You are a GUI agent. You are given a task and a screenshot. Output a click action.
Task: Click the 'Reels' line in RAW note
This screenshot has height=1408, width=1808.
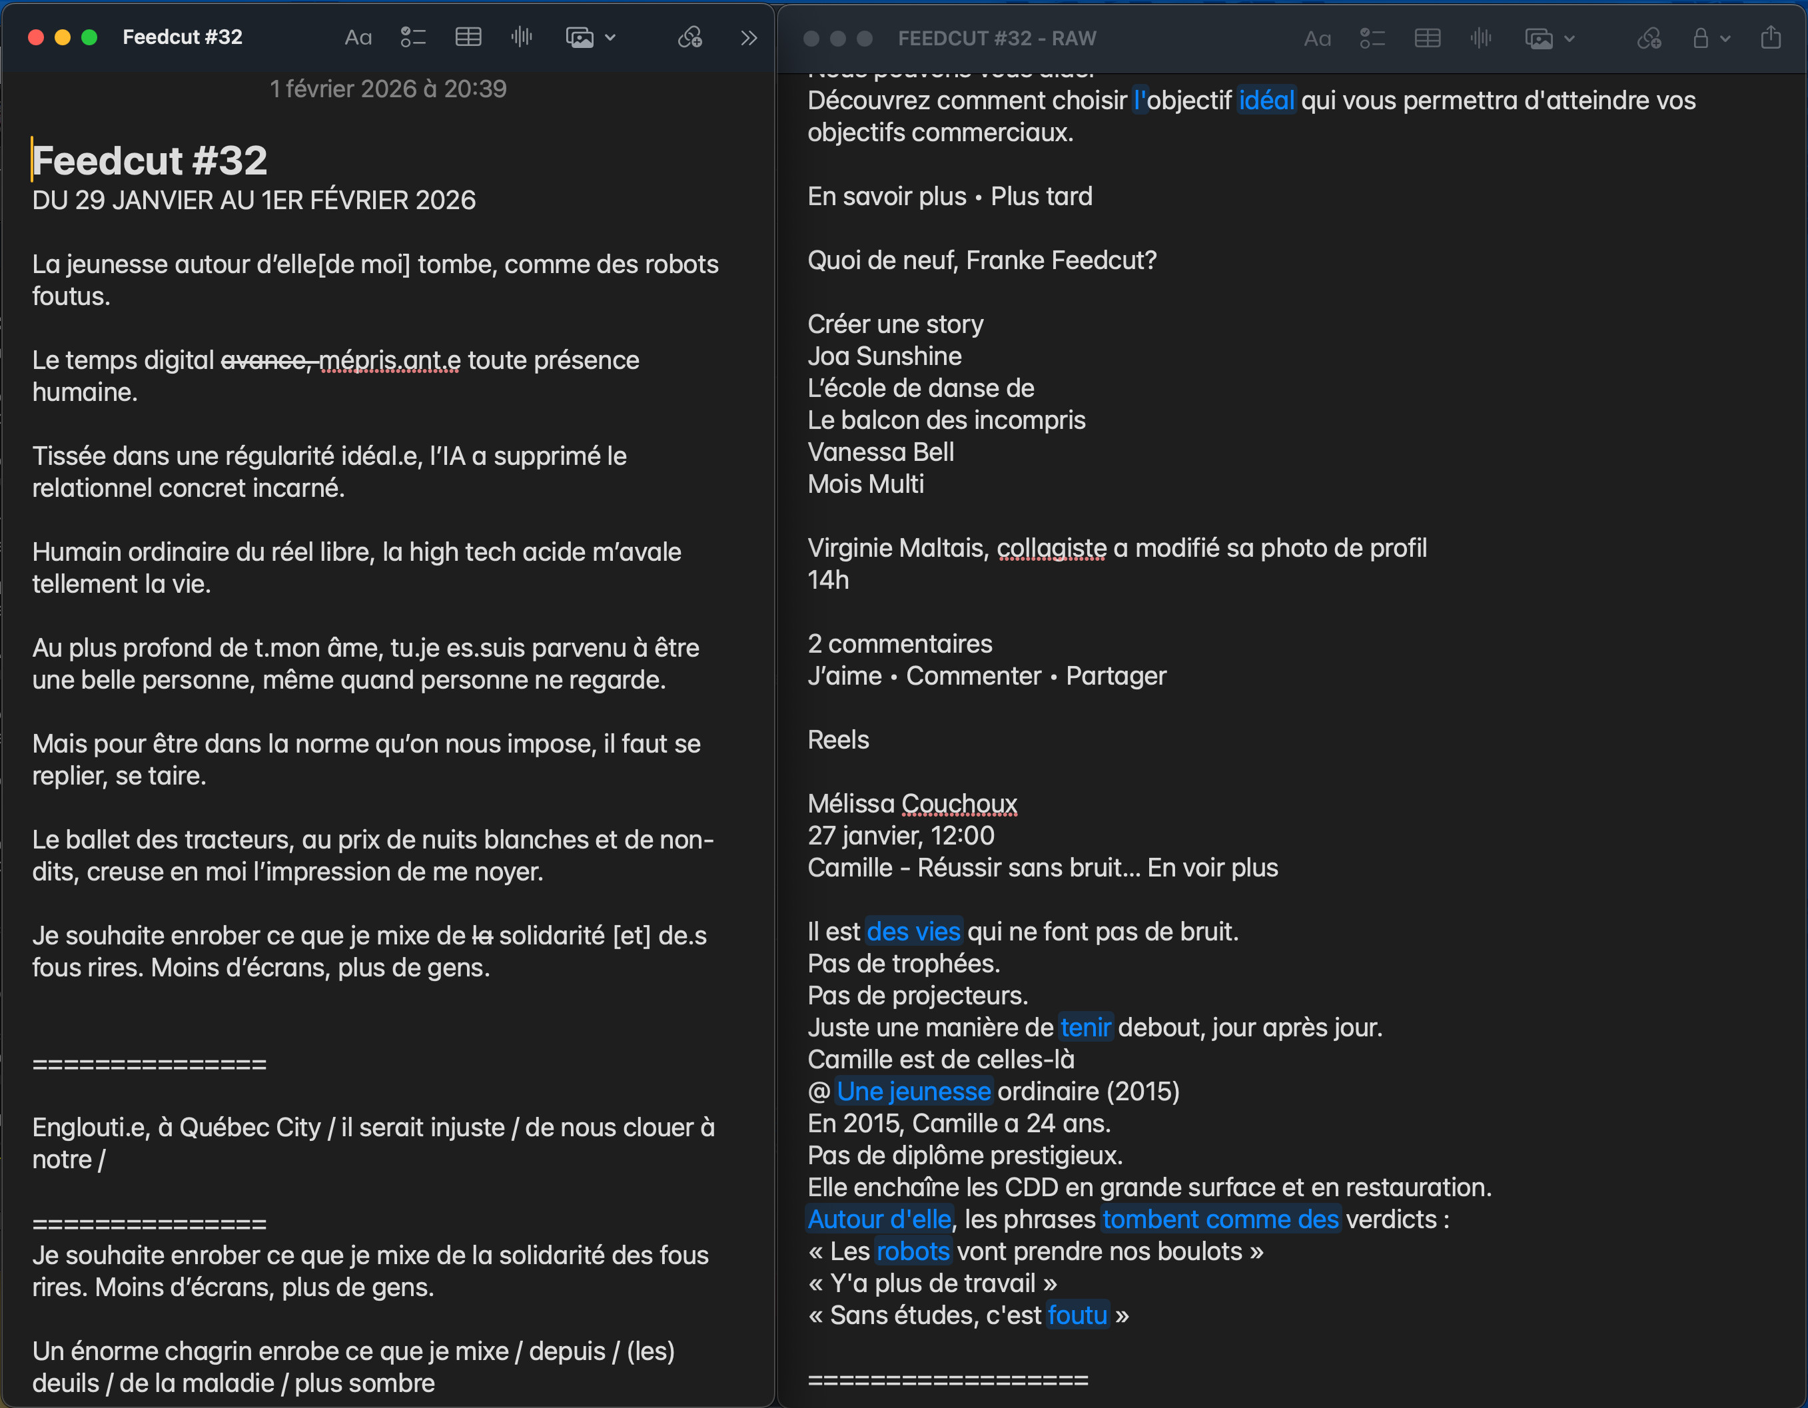pyautogui.click(x=839, y=740)
